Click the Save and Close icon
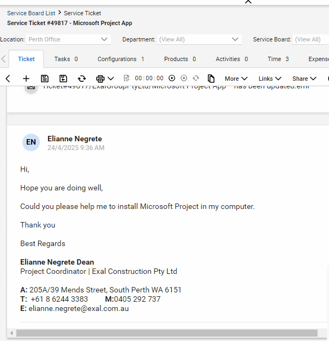The width and height of the screenshot is (329, 341). coord(63,79)
